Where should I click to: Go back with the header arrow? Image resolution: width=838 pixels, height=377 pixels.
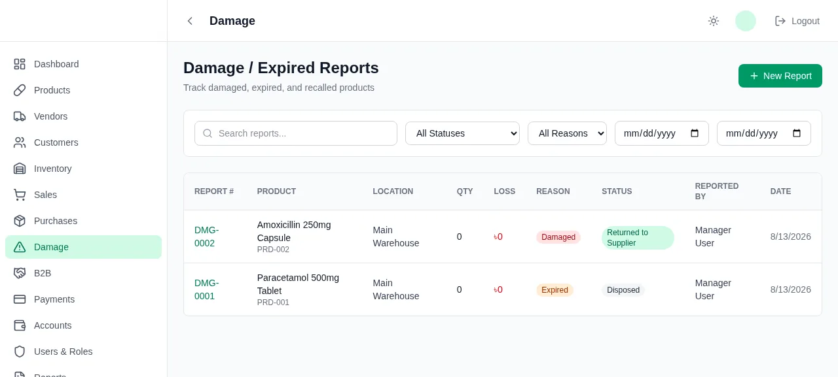(190, 21)
